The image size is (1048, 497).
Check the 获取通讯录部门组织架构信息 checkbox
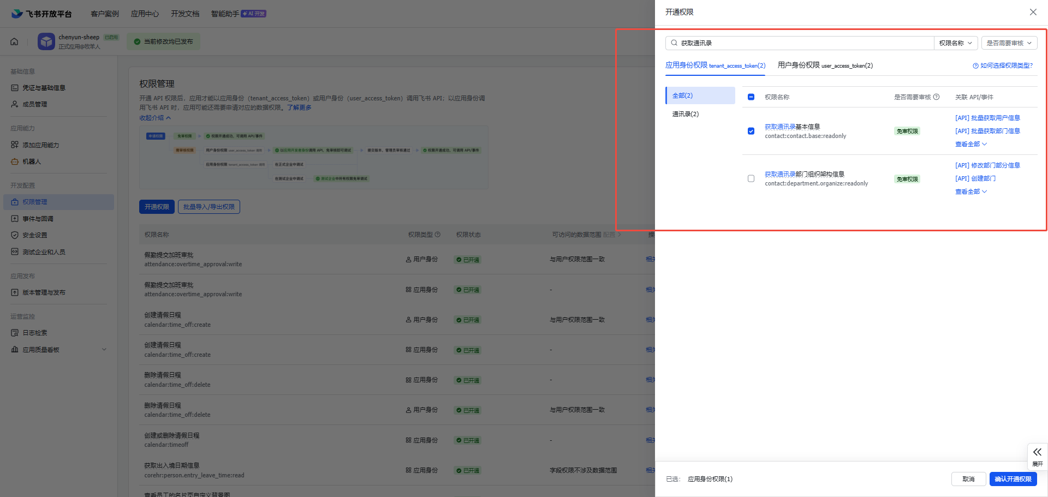(x=751, y=178)
